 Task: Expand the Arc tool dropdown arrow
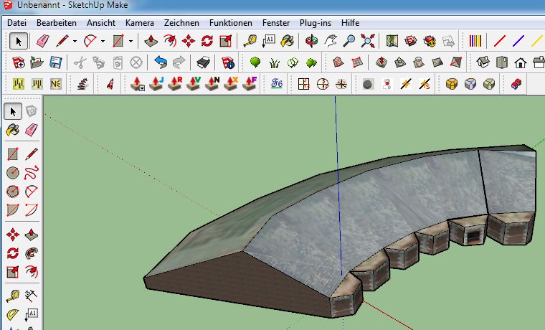103,41
